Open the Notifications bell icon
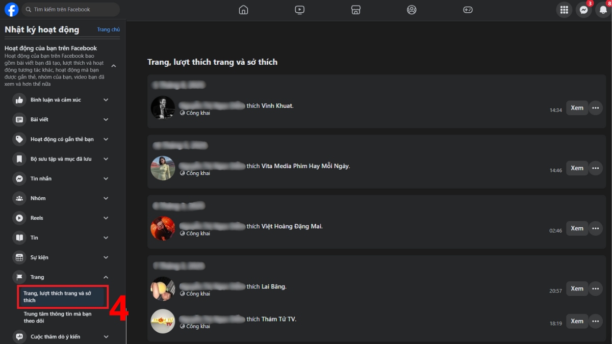The width and height of the screenshot is (612, 344). tap(603, 10)
